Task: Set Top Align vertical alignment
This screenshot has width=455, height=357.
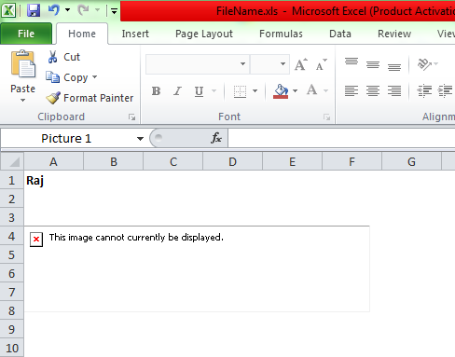Action: click(352, 62)
